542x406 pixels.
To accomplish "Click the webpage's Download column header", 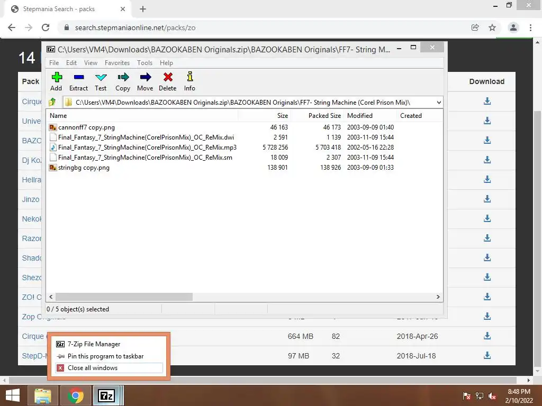I will (x=487, y=81).
